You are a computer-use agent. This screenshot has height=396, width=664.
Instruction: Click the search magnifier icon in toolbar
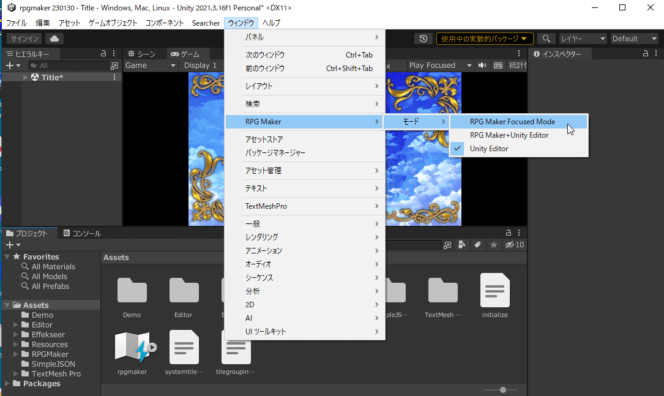coord(546,39)
